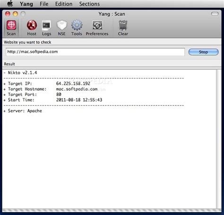The width and height of the screenshot is (224, 215).
Task: Click the 'Website you want to check' label
Action: 27,42
